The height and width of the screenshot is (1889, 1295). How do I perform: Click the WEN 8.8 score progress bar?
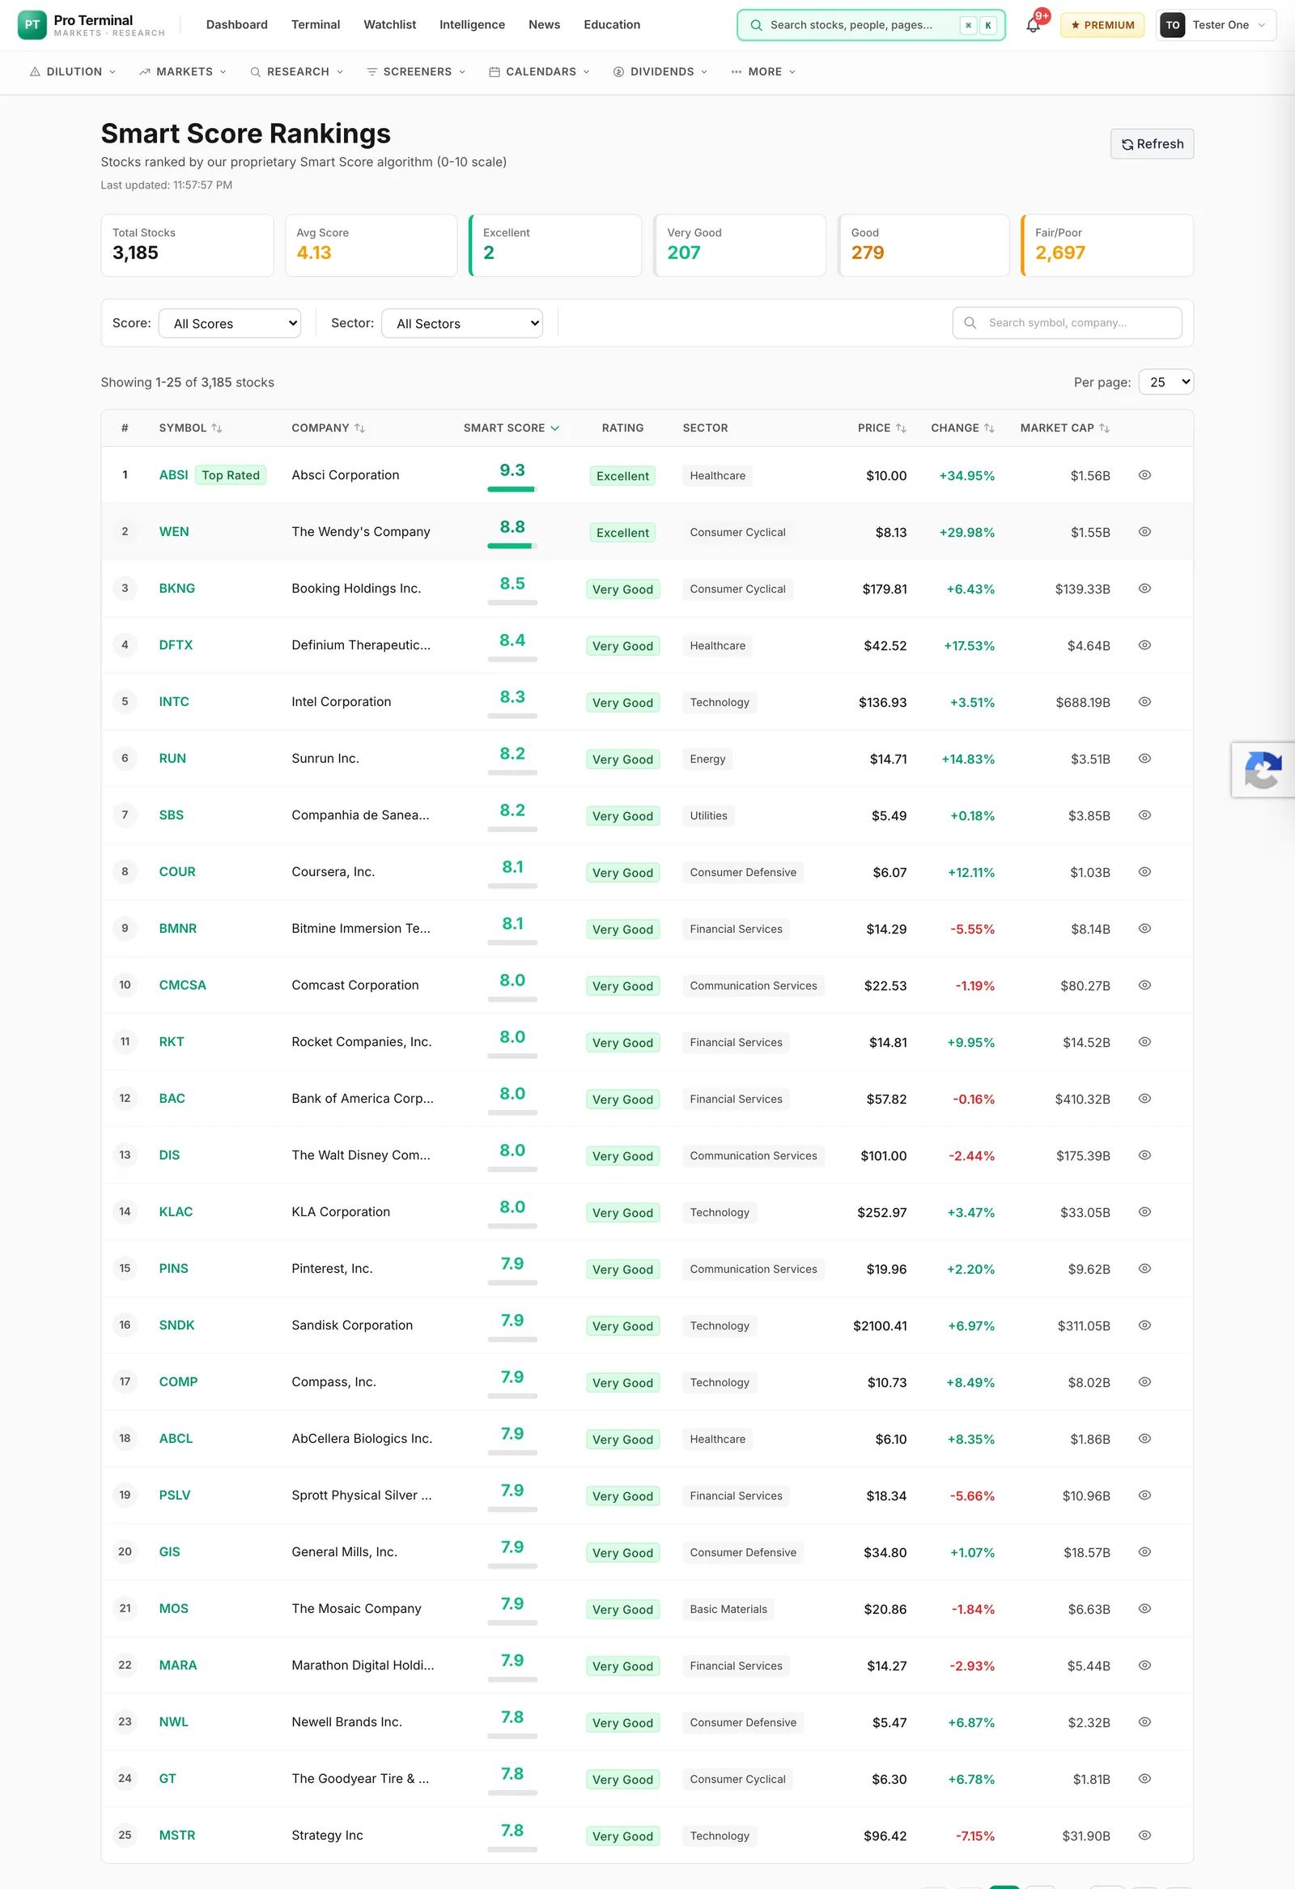[x=512, y=547]
